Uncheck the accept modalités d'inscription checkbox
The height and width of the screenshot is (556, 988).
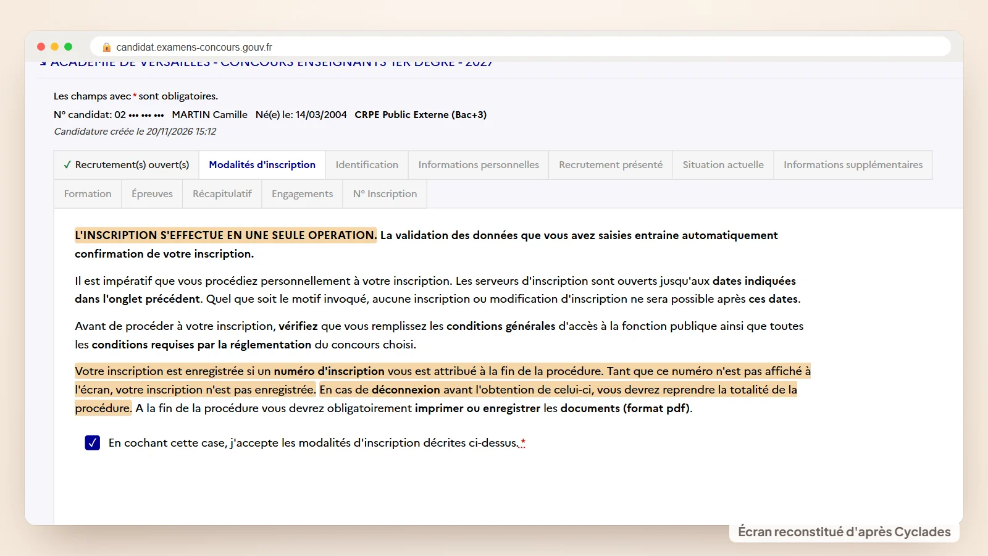[93, 442]
